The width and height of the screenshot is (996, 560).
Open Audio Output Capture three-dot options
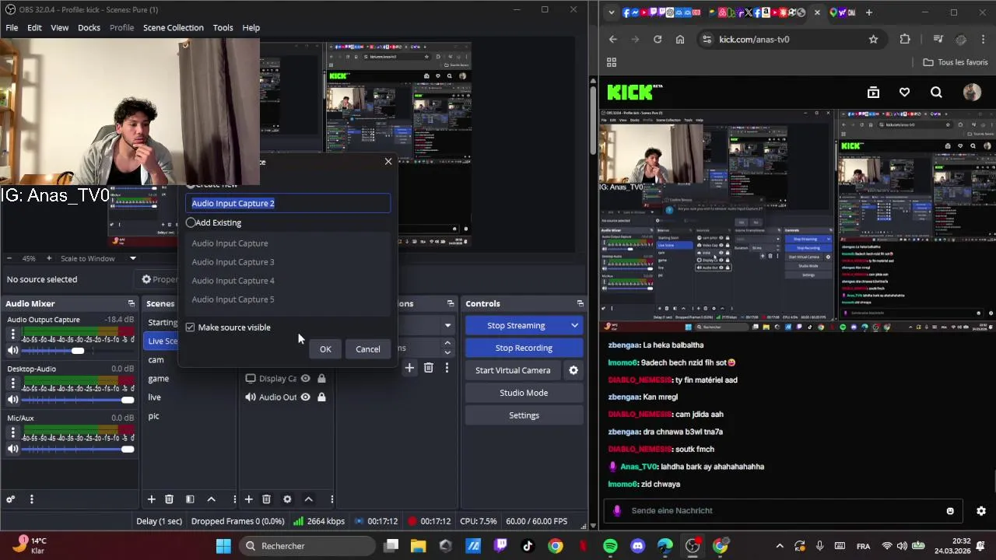coord(12,334)
